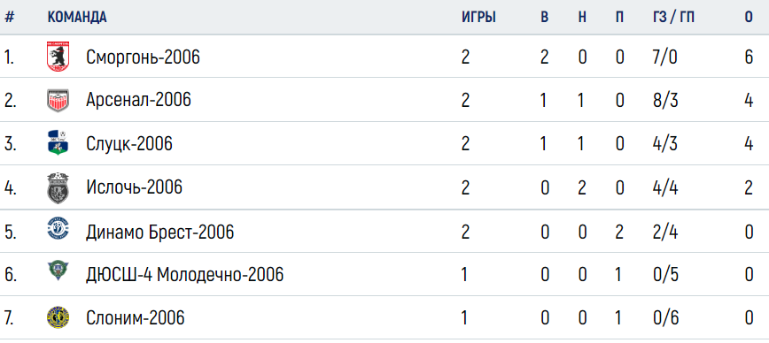The image size is (769, 343).
Task: Select the Динамо Брест-2006 team name
Action: [x=159, y=231]
